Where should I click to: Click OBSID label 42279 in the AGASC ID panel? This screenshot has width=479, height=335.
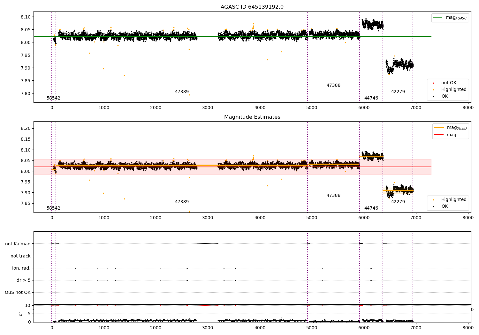click(x=398, y=92)
